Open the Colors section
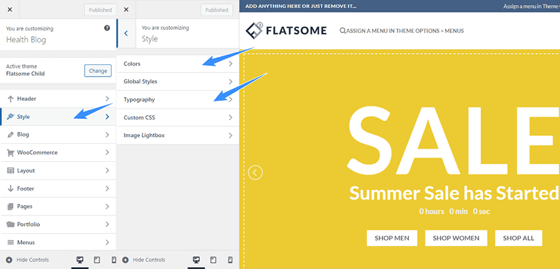 point(178,64)
